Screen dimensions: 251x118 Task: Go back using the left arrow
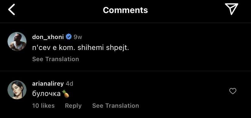pos(12,10)
